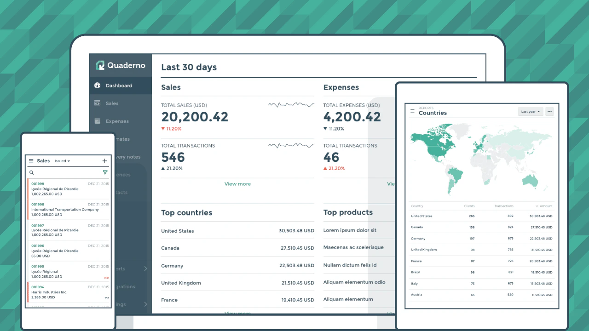Select the Sales icon in sidebar
The image size is (589, 331).
pos(97,103)
